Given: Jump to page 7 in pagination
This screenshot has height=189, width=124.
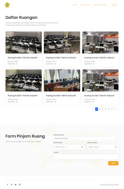Looking at the screenshot, I should (114, 109).
